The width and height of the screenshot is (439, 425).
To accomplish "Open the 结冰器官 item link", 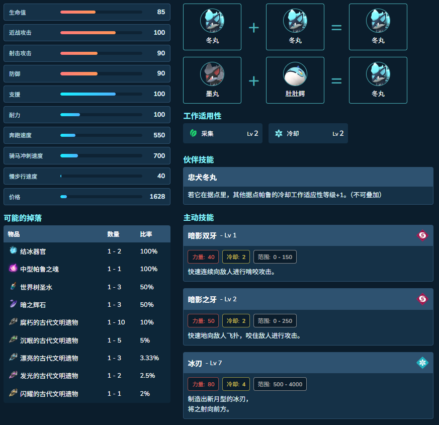I will pos(33,251).
